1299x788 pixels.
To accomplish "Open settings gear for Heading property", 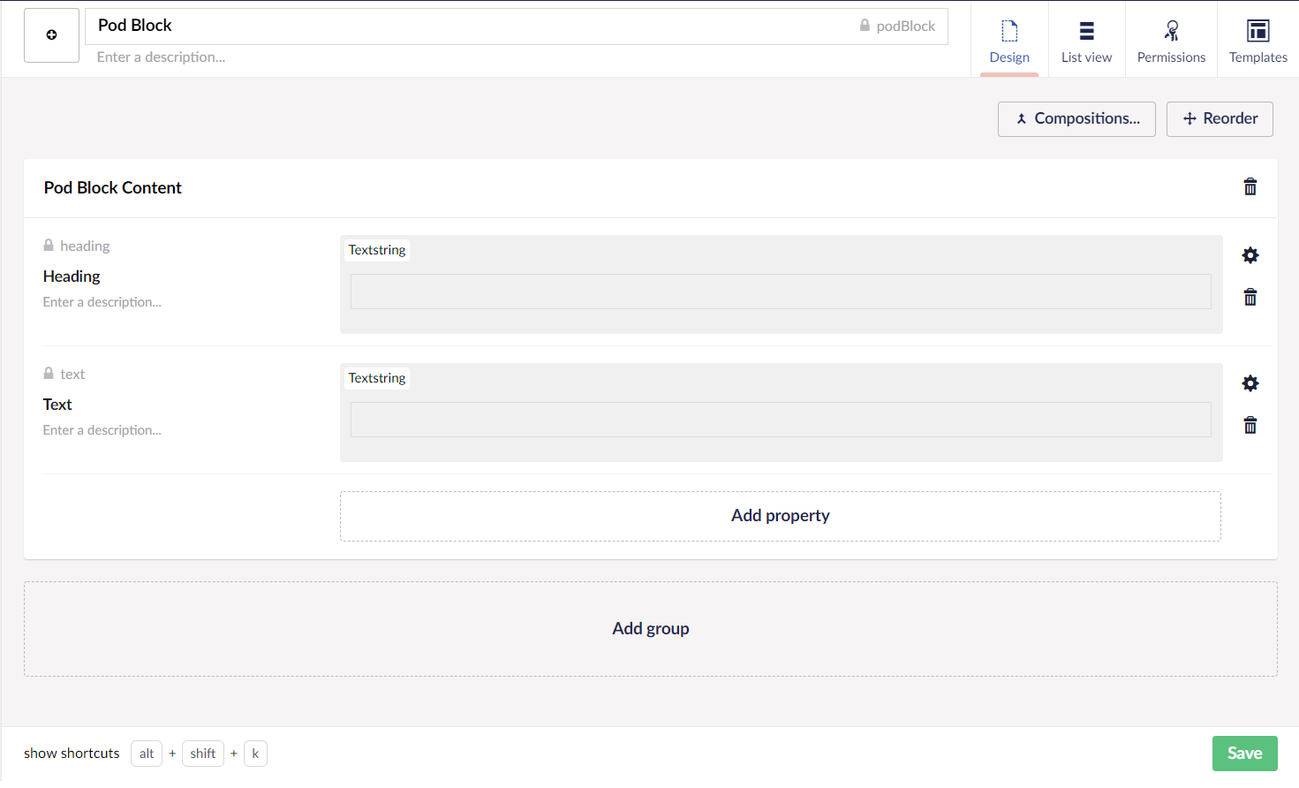I will pyautogui.click(x=1250, y=255).
